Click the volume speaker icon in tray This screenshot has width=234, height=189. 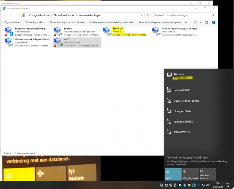pyautogui.click(x=207, y=185)
